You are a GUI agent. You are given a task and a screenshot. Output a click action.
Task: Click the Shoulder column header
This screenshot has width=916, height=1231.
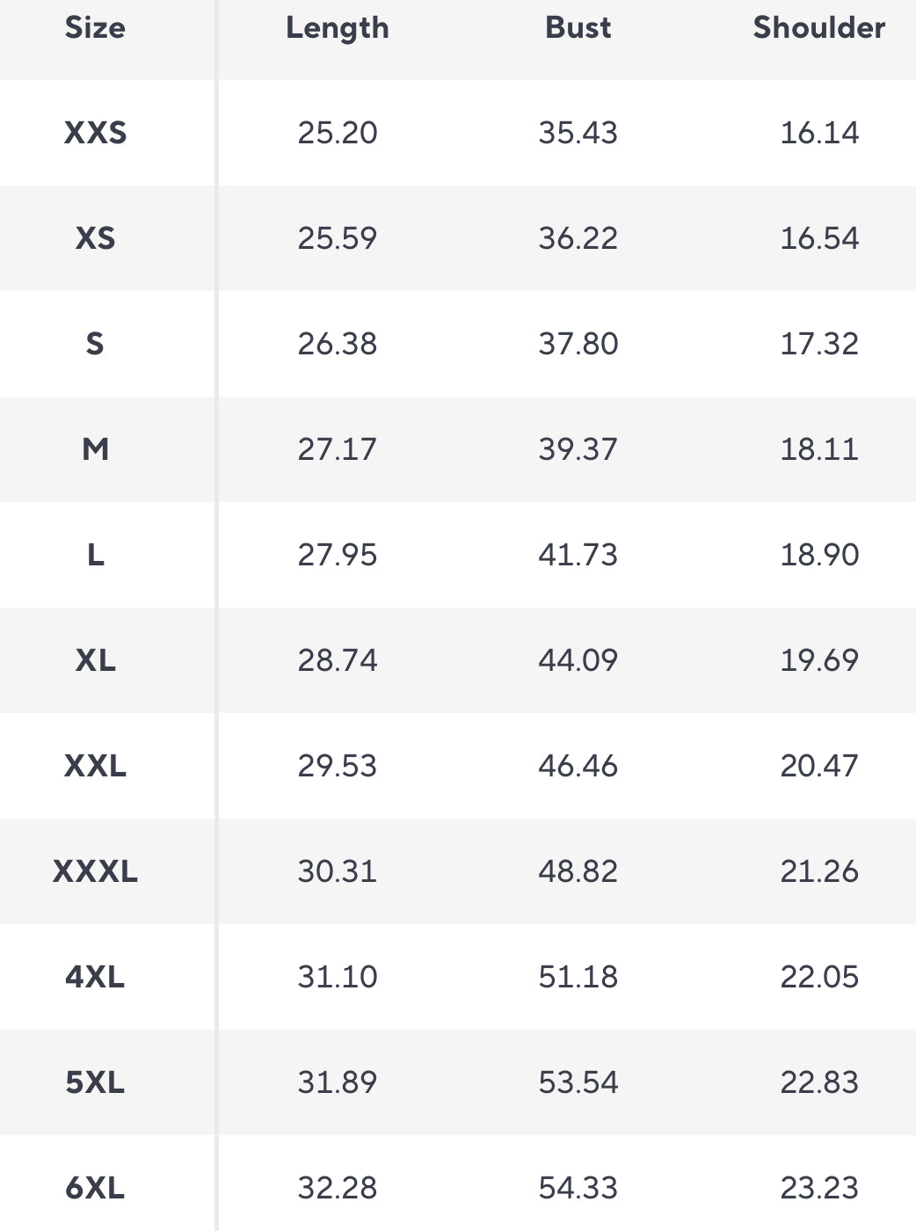(818, 28)
